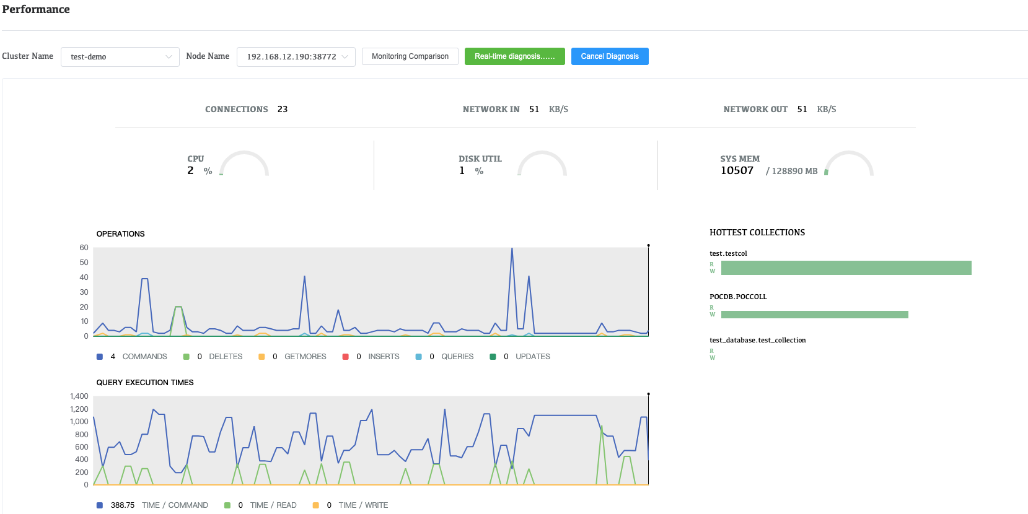The height and width of the screenshot is (514, 1028).
Task: Toggle the TIME / READ legend entry
Action: [260, 505]
